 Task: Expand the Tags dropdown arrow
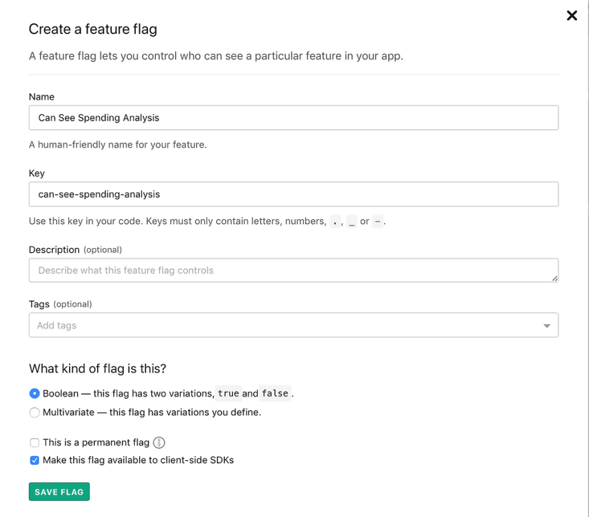(x=547, y=326)
